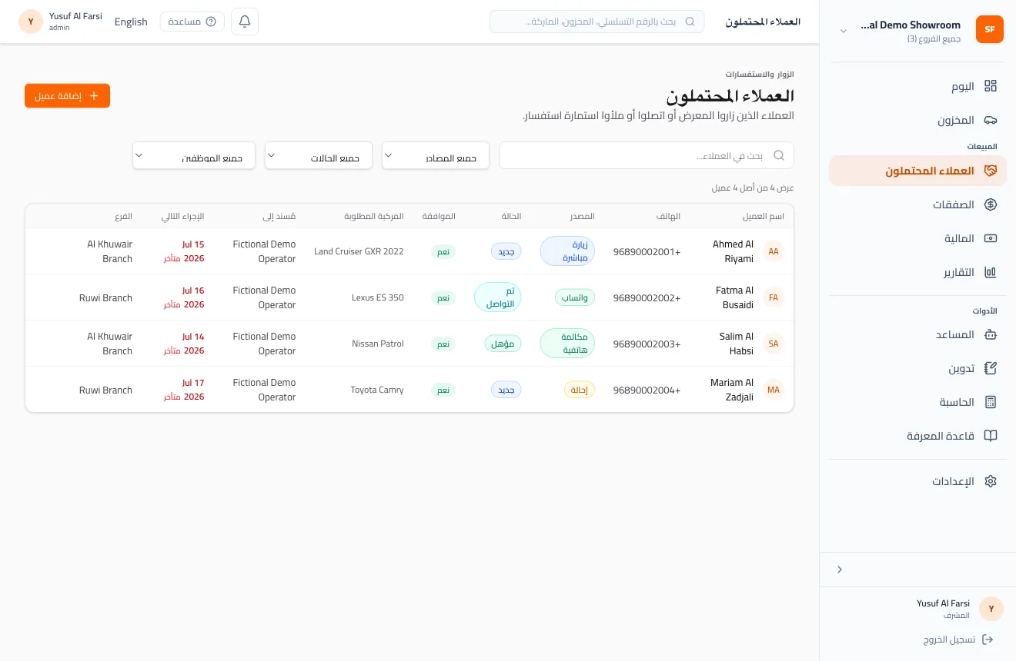Viewport: 1016px width, 661px height.
Task: Click the MA avatar for Mariam Al Zadjali
Action: 774,390
